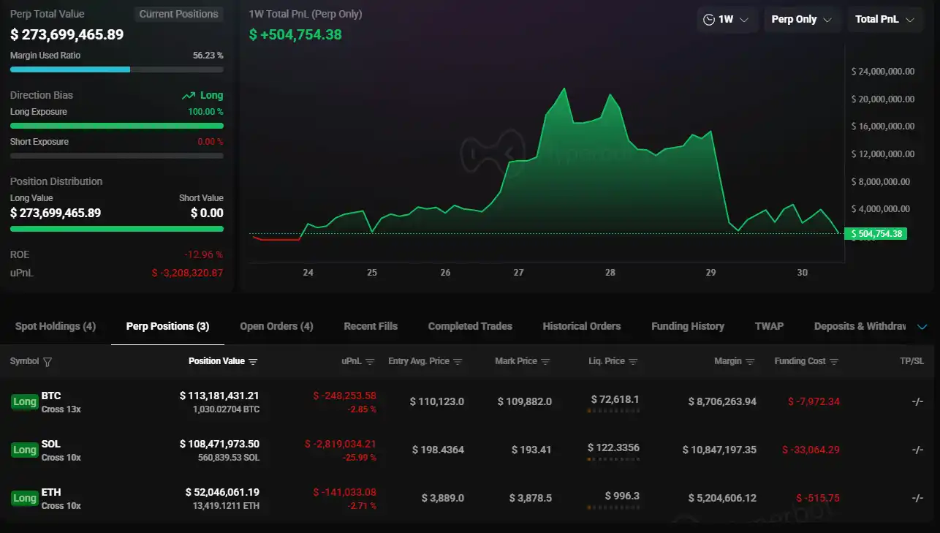Open the Perp Only filter dropdown
This screenshot has height=533, width=940.
[802, 19]
